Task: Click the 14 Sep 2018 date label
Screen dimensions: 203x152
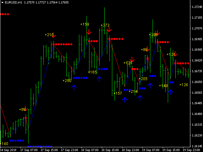Action: (9, 150)
